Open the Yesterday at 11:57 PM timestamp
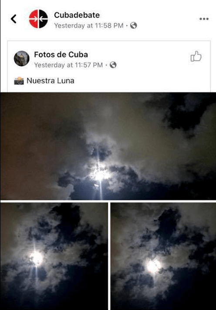The image size is (216, 310). tap(68, 65)
